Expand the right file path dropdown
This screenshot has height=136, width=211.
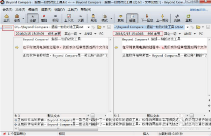188,27
